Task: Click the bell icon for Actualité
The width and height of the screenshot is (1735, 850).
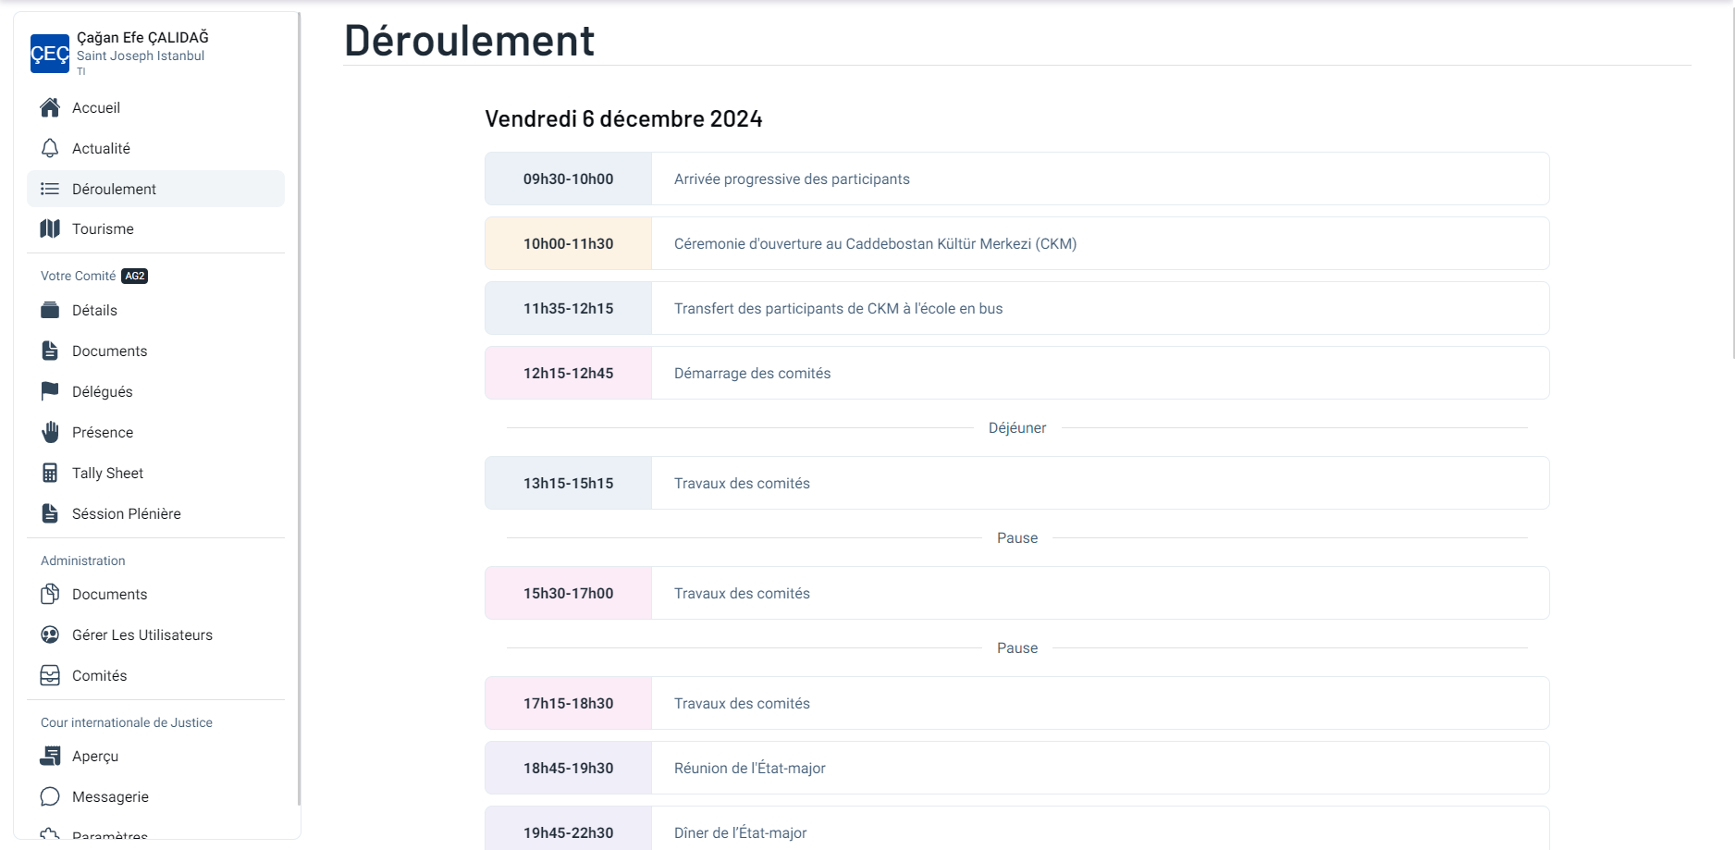Action: pos(50,149)
